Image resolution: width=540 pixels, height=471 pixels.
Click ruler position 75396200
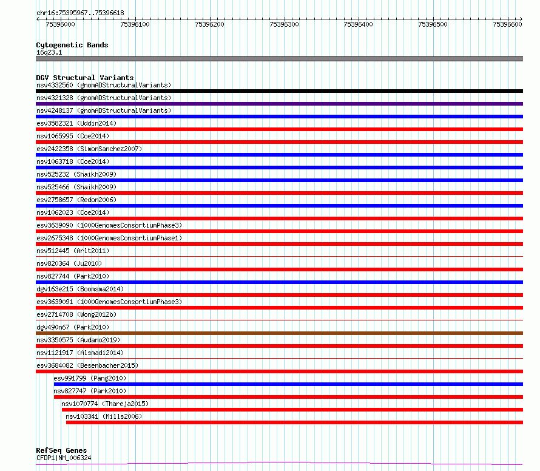(x=209, y=24)
